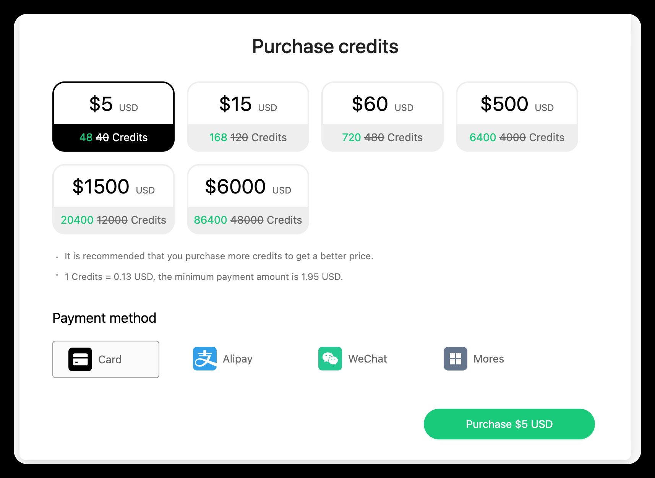This screenshot has height=478, width=655.
Task: Click the 6400 Credits bonus amount
Action: pyautogui.click(x=483, y=137)
